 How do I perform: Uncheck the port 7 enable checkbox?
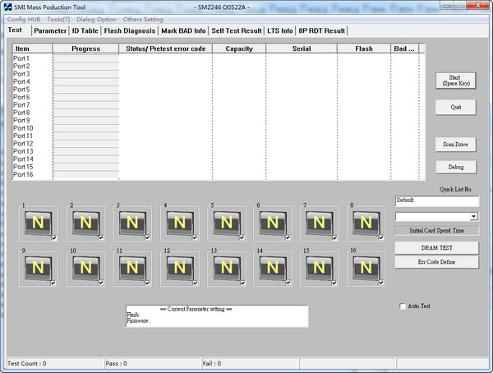(x=334, y=237)
